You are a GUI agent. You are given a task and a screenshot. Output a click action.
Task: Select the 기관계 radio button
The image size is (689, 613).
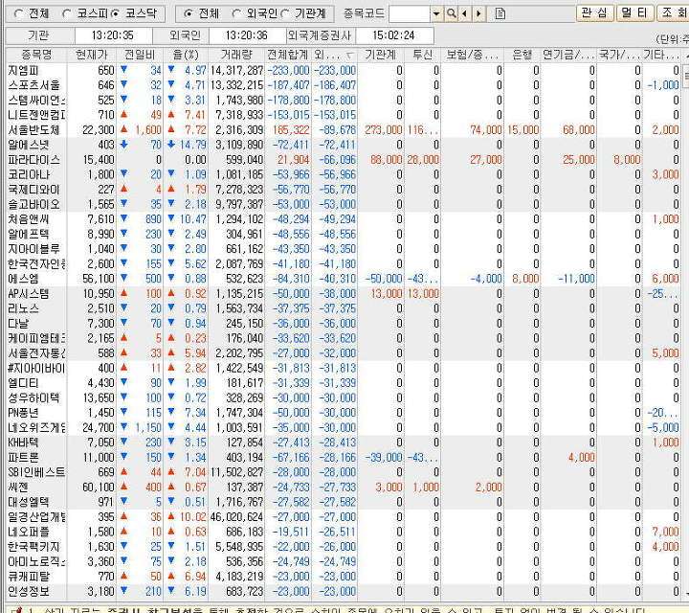285,13
